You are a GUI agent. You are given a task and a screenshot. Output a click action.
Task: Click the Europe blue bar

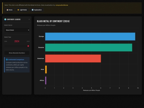(x=90, y=37)
